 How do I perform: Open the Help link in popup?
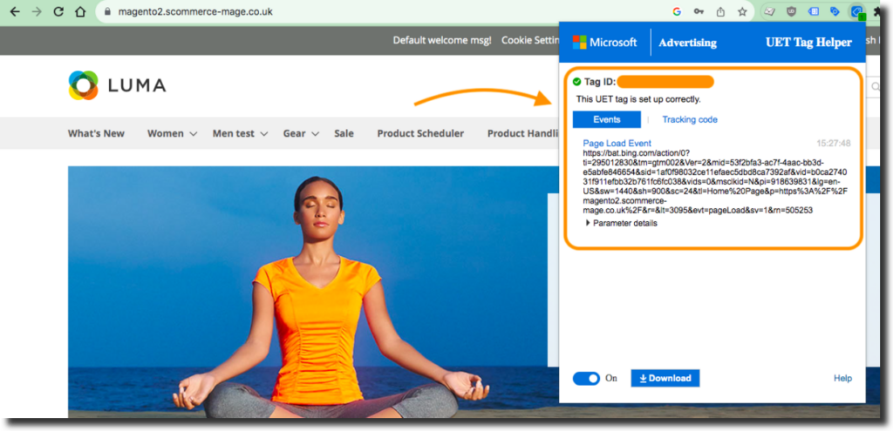tap(842, 379)
